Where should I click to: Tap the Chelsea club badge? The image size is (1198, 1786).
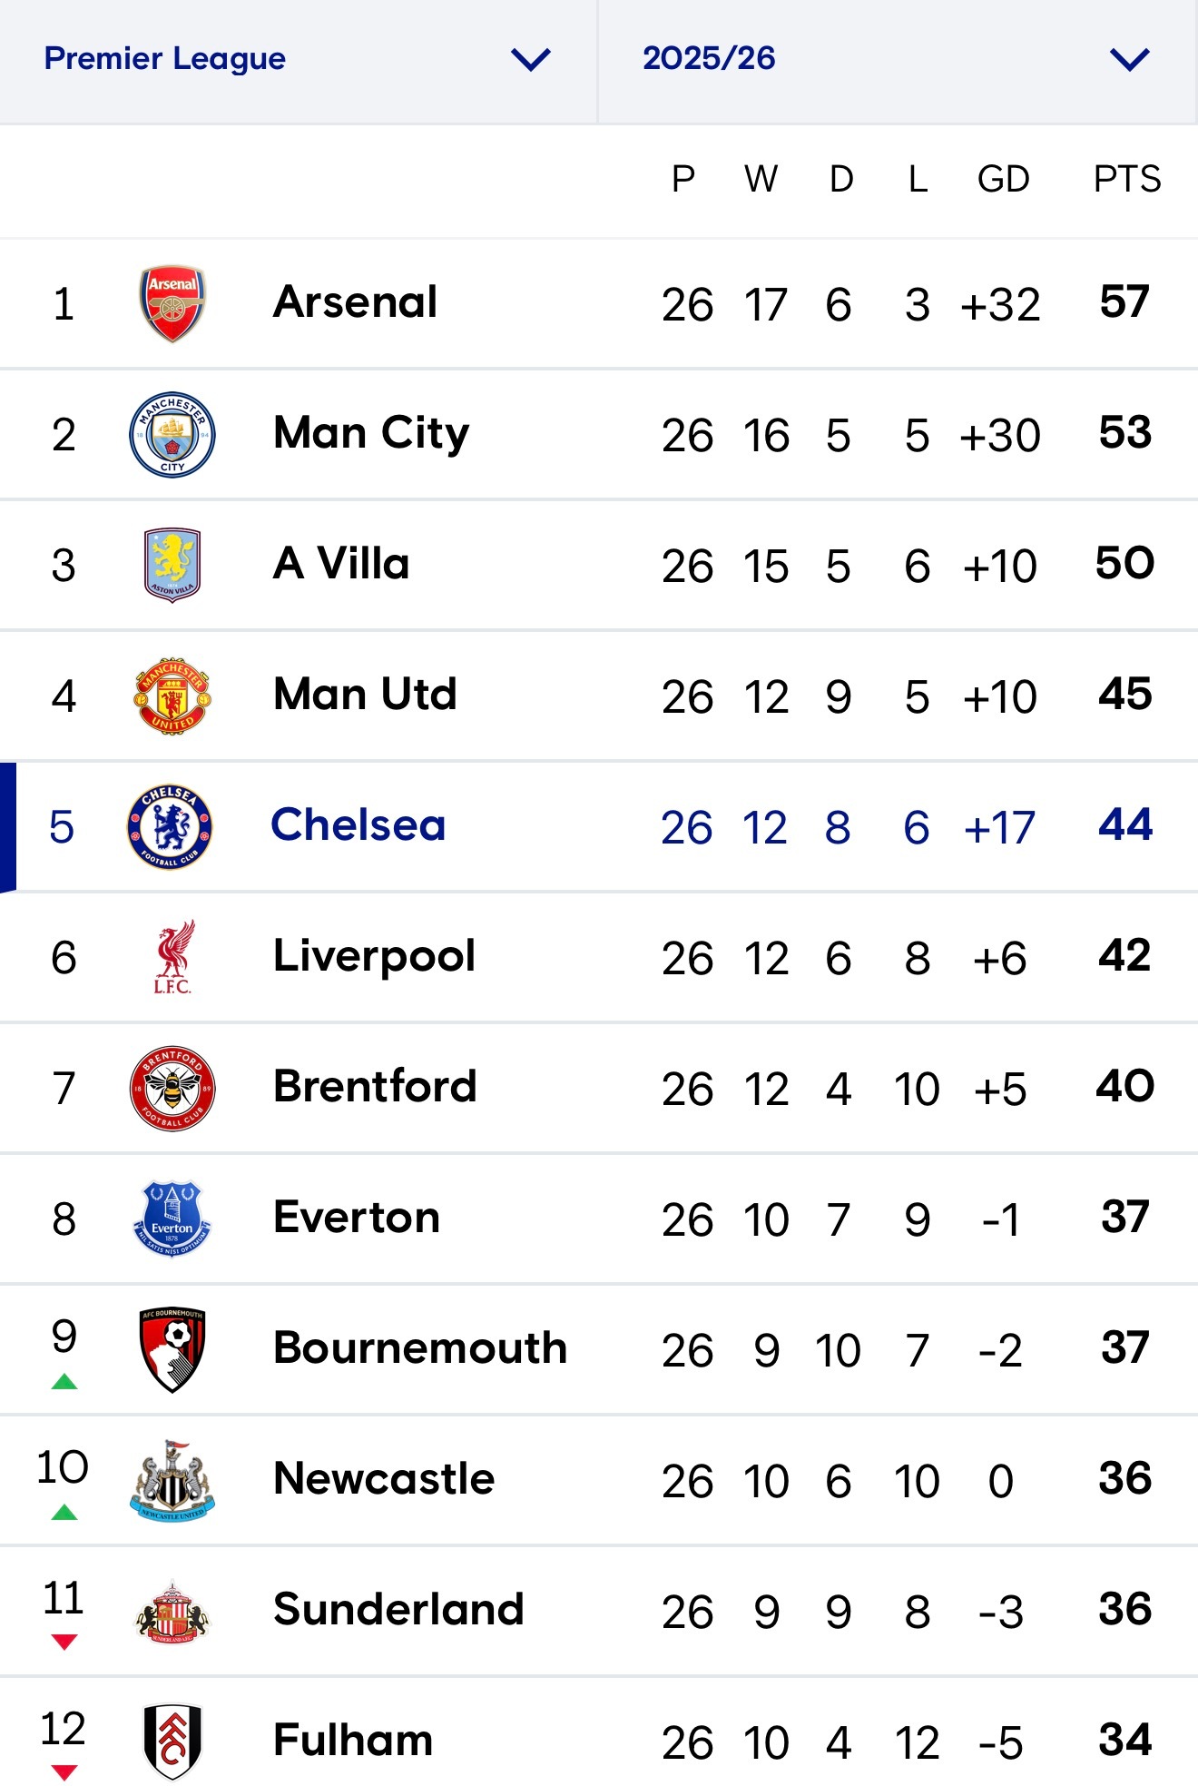pyautogui.click(x=171, y=826)
